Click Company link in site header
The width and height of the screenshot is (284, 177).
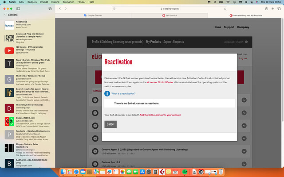pos(243,27)
